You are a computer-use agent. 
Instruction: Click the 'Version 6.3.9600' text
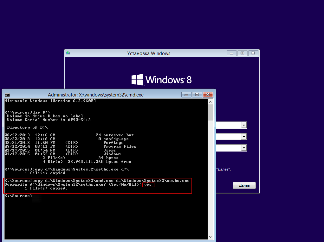click(x=74, y=101)
